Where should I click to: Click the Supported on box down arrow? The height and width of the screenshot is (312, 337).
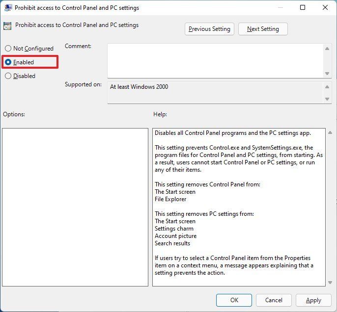[327, 99]
